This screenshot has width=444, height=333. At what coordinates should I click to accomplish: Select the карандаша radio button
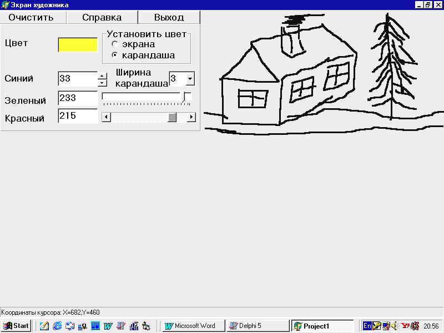tap(115, 55)
